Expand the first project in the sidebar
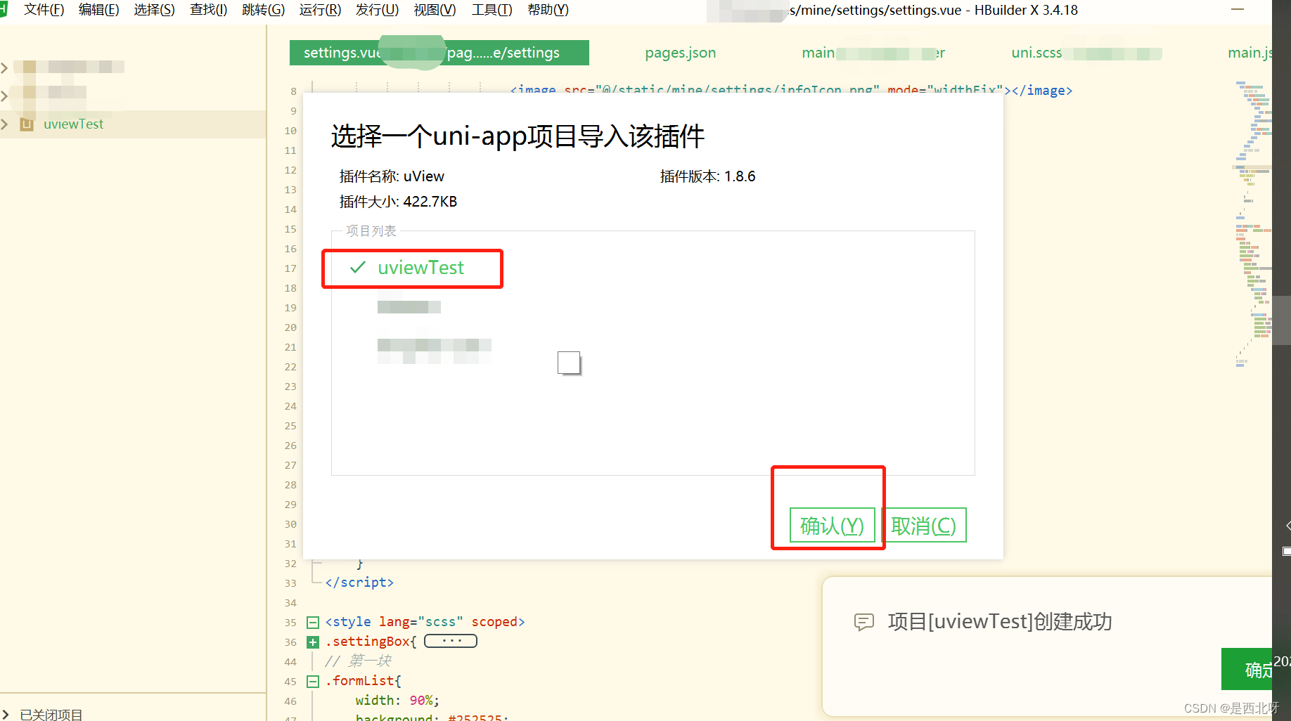The height and width of the screenshot is (721, 1291). [x=6, y=66]
